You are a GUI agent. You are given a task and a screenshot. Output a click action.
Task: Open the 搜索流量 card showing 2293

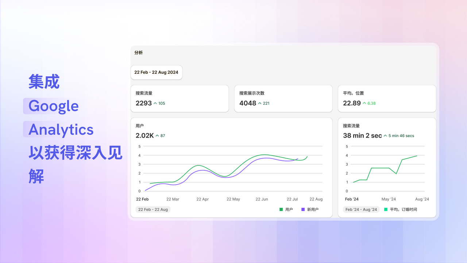pyautogui.click(x=180, y=99)
